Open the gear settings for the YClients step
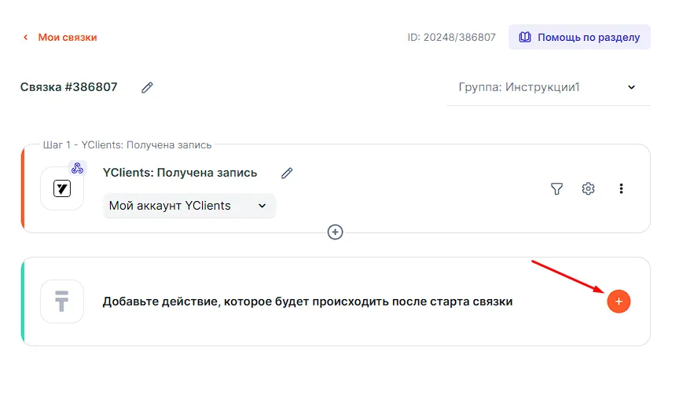This screenshot has width=694, height=413. coord(588,188)
